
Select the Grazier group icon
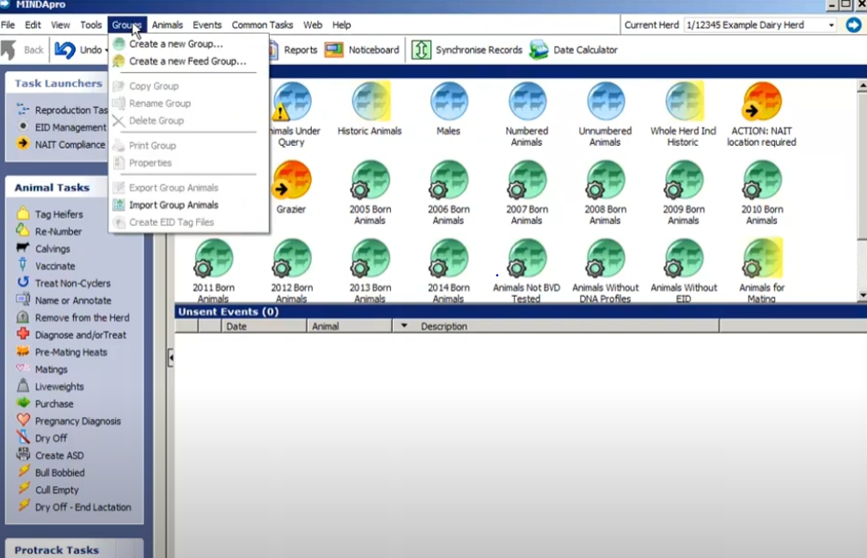pyautogui.click(x=292, y=179)
